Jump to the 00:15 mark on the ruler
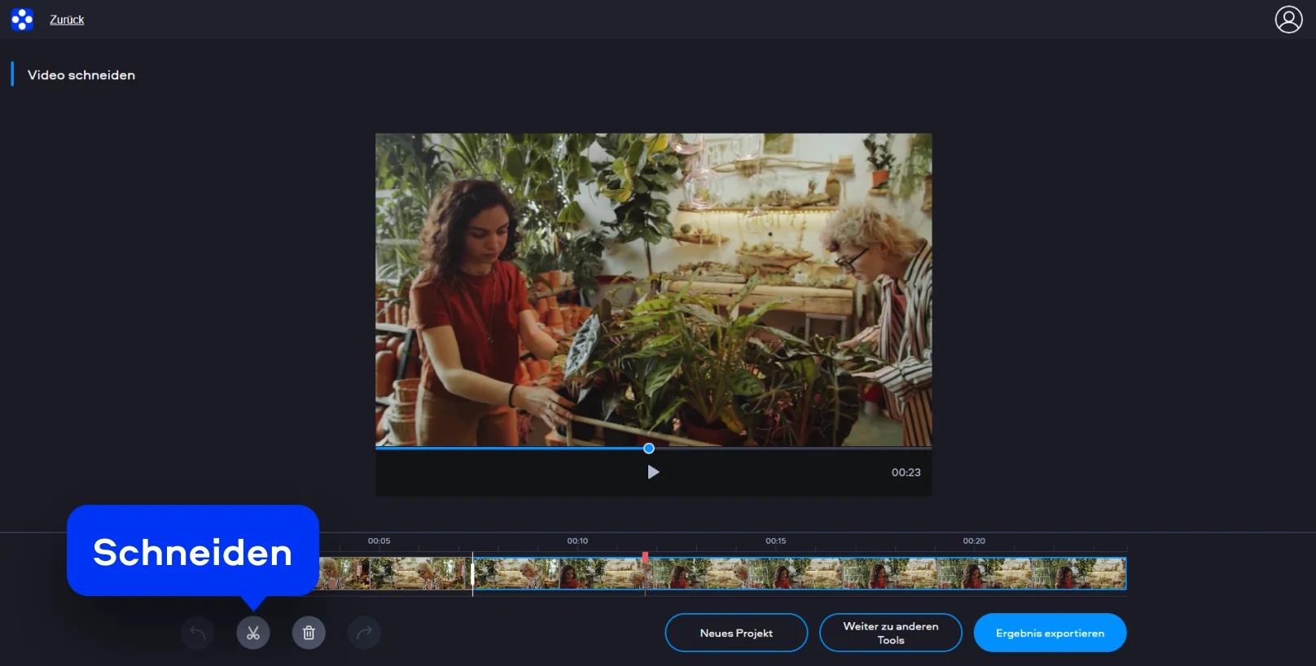 click(x=775, y=541)
